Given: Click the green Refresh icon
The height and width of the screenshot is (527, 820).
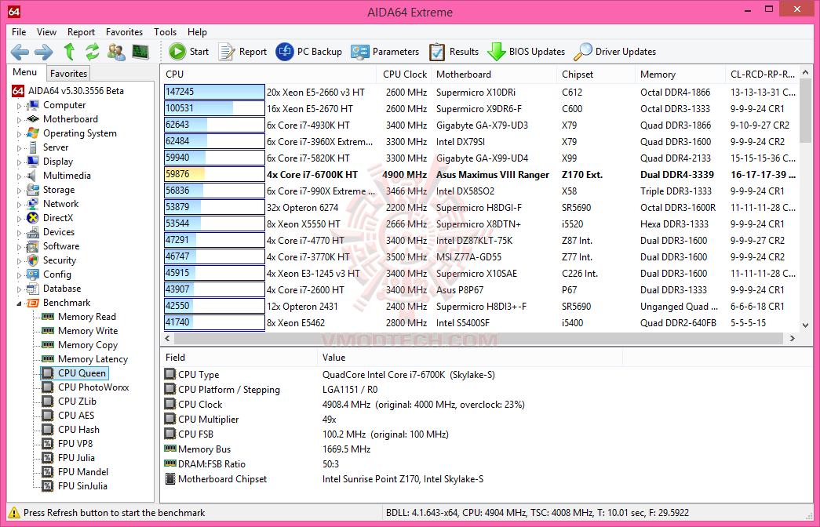Looking at the screenshot, I should (x=93, y=52).
